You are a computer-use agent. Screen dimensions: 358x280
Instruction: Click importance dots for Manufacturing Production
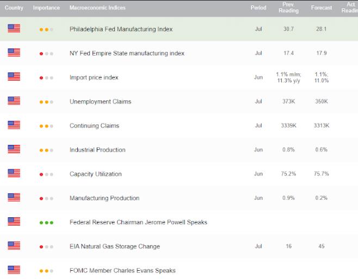46,199
